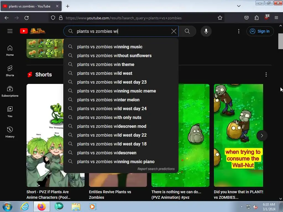Click the padlock site information icon
This screenshot has width=283, height=212.
click(x=61, y=18)
